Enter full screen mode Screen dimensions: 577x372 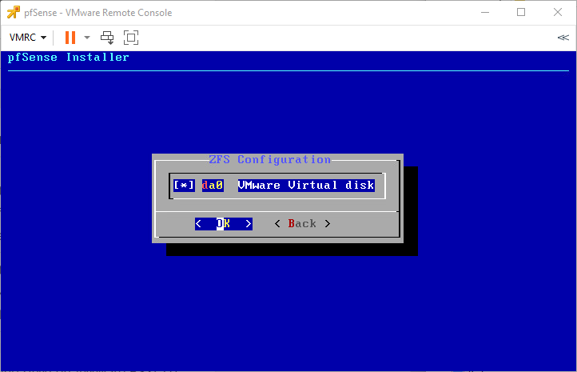[x=131, y=38]
